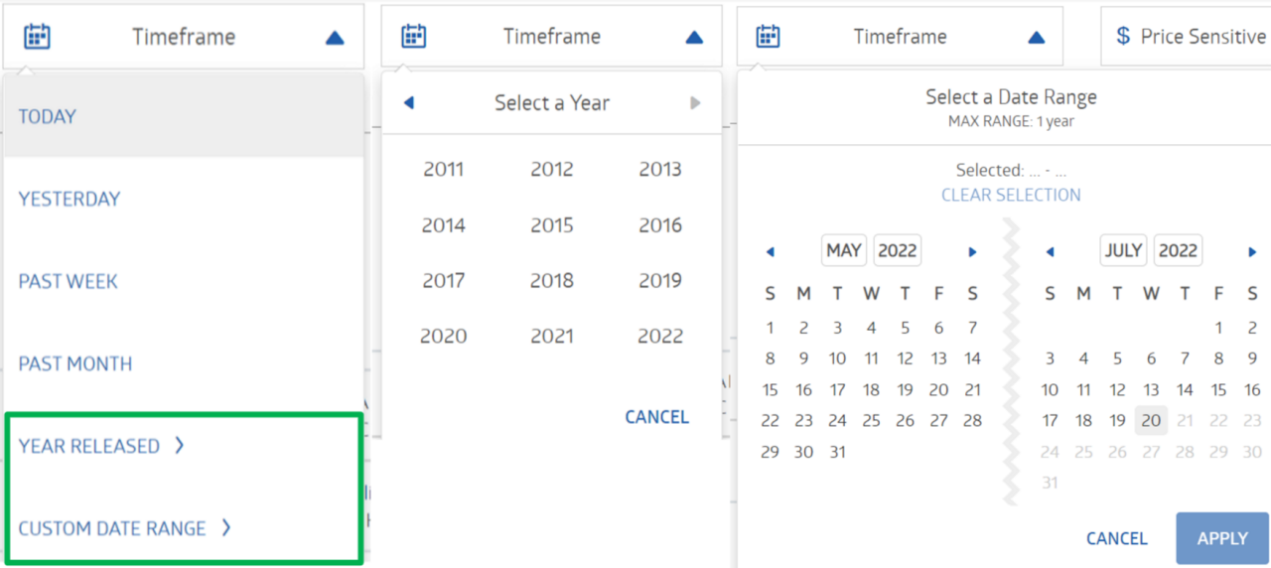Viewport: 1271px width, 568px height.
Task: Cancel the year selection
Action: point(656,417)
